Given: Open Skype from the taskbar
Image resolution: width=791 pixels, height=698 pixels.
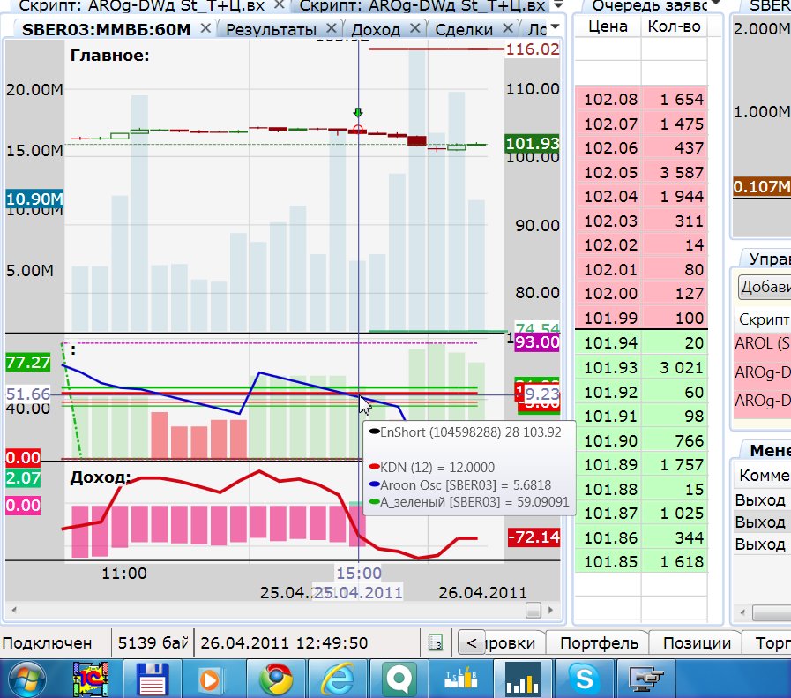Looking at the screenshot, I should coord(584,679).
